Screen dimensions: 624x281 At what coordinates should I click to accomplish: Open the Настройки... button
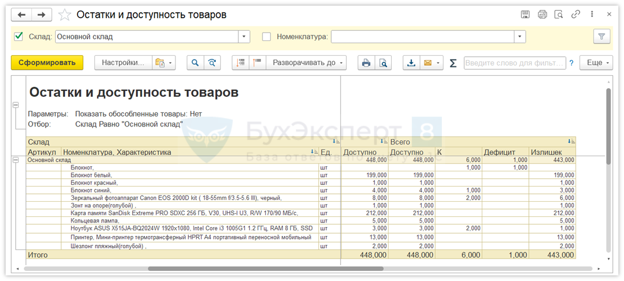[123, 63]
